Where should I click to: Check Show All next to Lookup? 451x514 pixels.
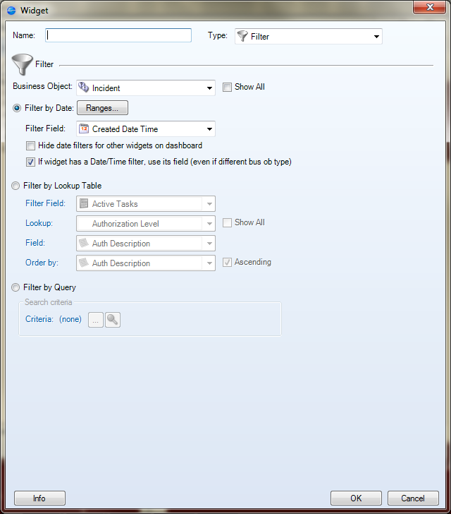pos(227,223)
